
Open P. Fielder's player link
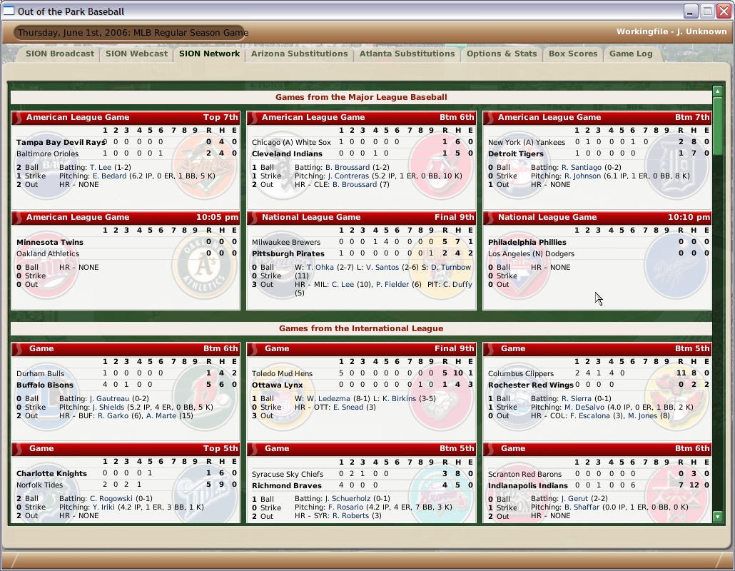[x=392, y=284]
